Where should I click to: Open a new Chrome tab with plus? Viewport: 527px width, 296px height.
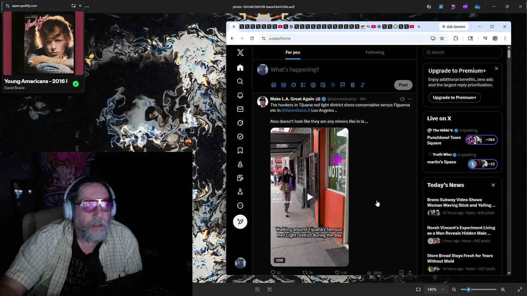coord(419,27)
